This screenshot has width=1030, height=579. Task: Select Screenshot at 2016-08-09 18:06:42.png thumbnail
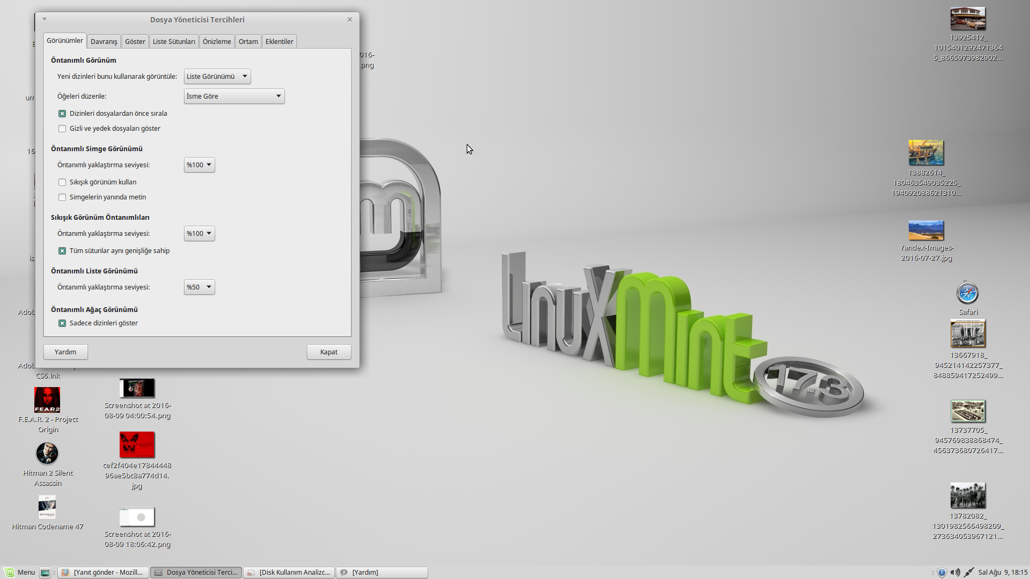point(137,517)
